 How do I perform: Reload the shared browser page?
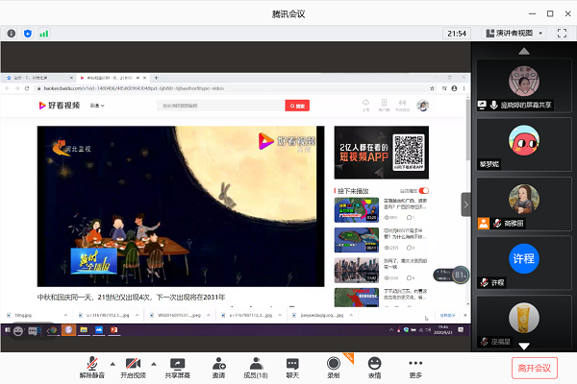27,88
